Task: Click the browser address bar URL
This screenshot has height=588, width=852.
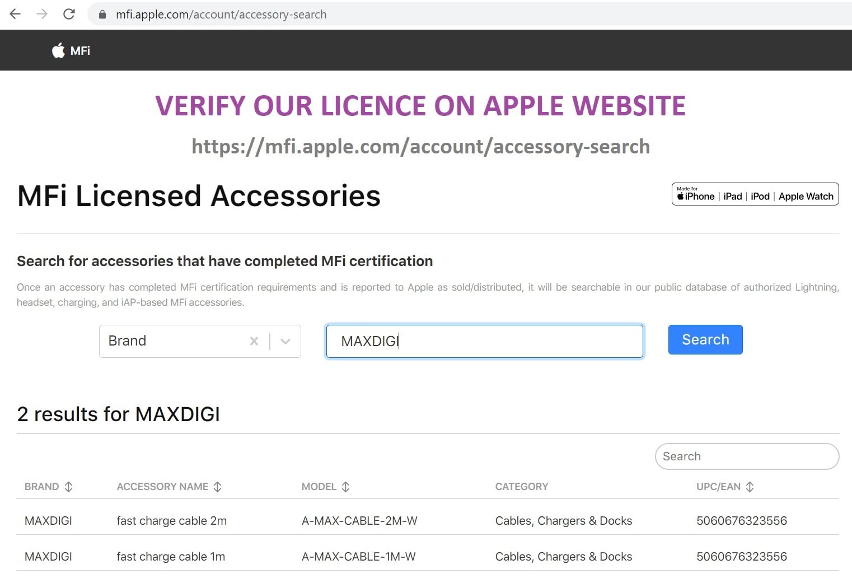Action: point(221,15)
